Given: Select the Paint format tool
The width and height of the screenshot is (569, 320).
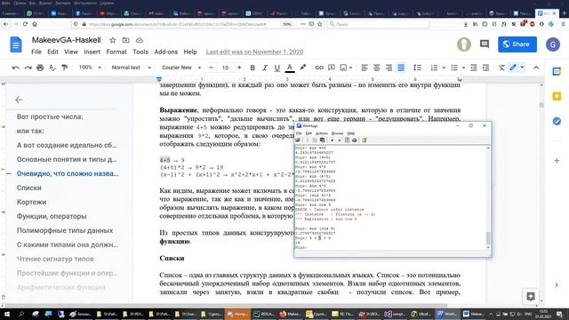Looking at the screenshot, I should click(65, 68).
